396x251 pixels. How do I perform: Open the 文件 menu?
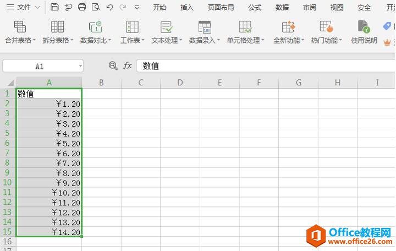pyautogui.click(x=24, y=7)
